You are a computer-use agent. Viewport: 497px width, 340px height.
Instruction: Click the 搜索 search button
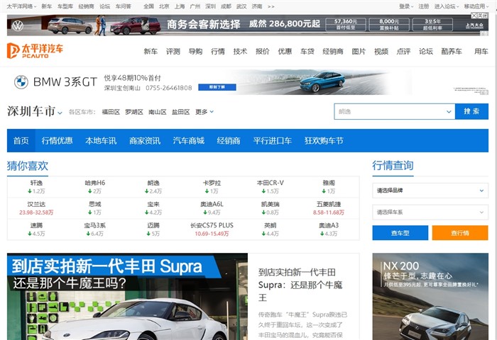pyautogui.click(x=471, y=111)
